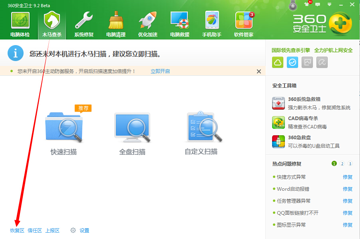Click 任务管理器异常 item text
Screen dimensions: 360x239
coord(293,201)
